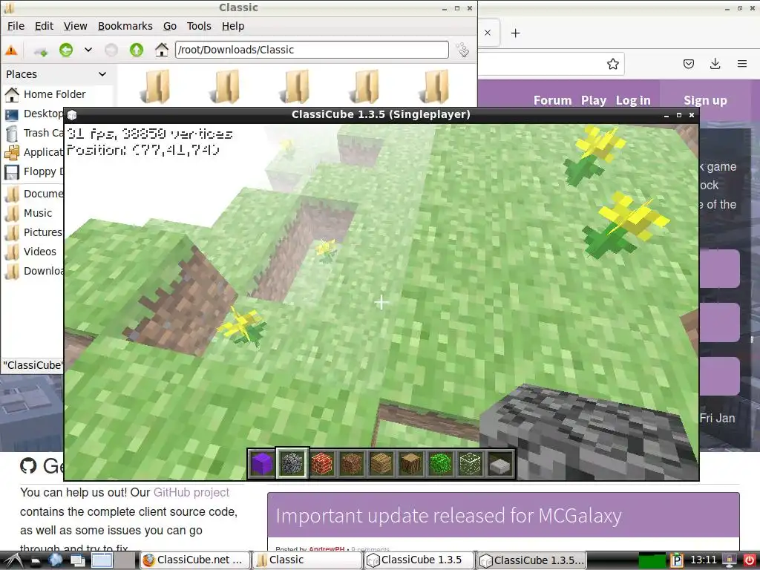Click the home folder toolbar icon
This screenshot has height=570, width=760.
coord(161,50)
